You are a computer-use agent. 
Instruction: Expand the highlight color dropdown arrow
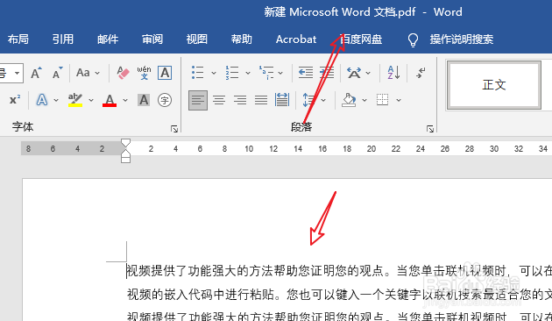[91, 101]
